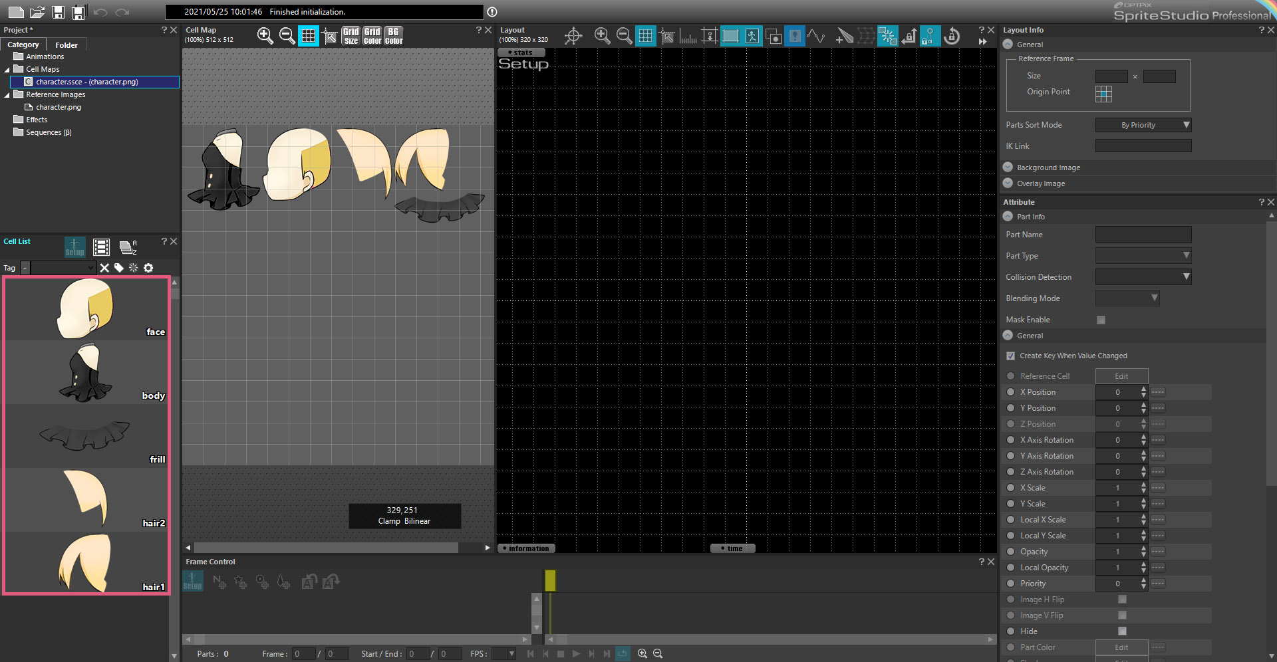1277x662 pixels.
Task: Zoom in on the Cell Map view
Action: (x=265, y=36)
